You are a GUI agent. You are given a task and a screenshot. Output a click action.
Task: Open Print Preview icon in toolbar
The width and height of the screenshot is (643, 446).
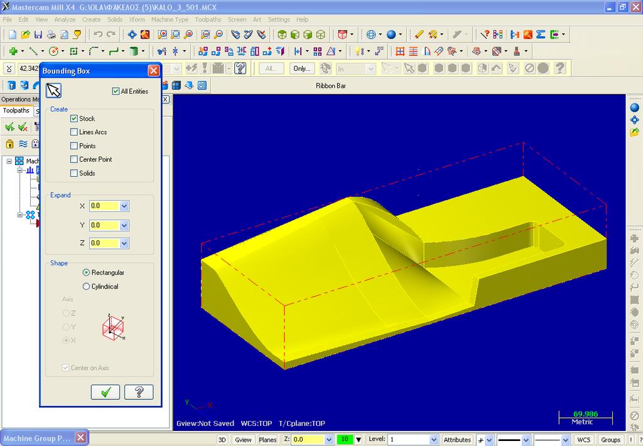click(65, 35)
